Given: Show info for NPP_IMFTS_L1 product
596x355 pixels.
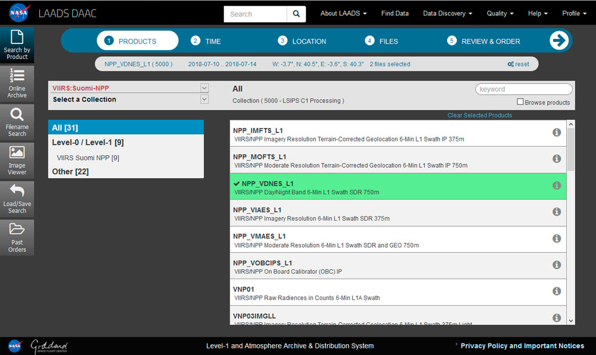Looking at the screenshot, I should [557, 132].
